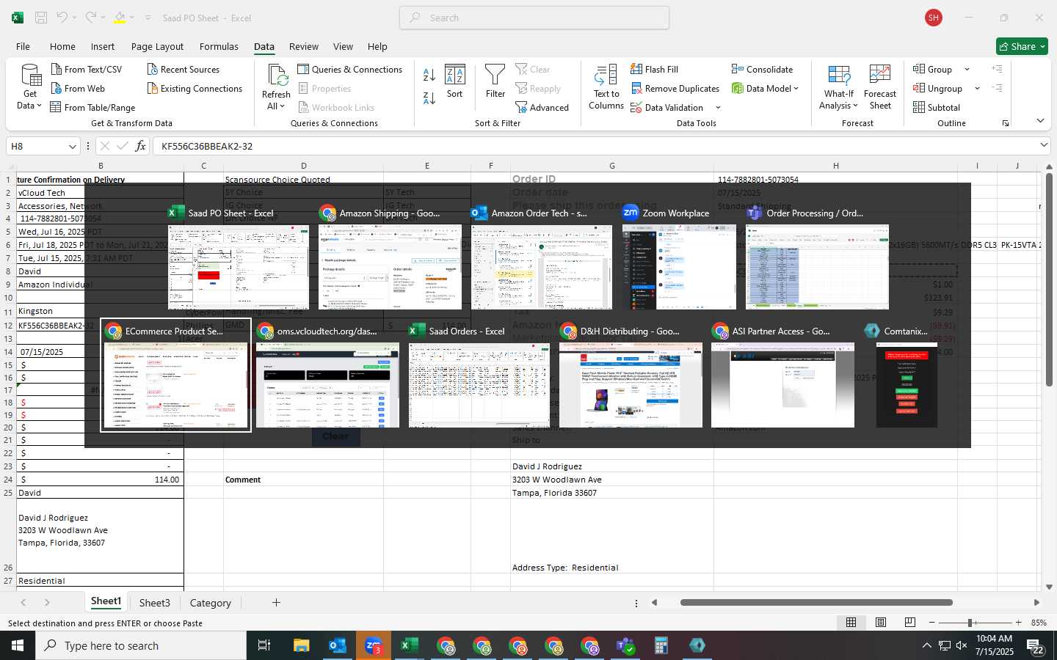Switch to the Insert ribbon tab
The width and height of the screenshot is (1057, 660).
(103, 46)
